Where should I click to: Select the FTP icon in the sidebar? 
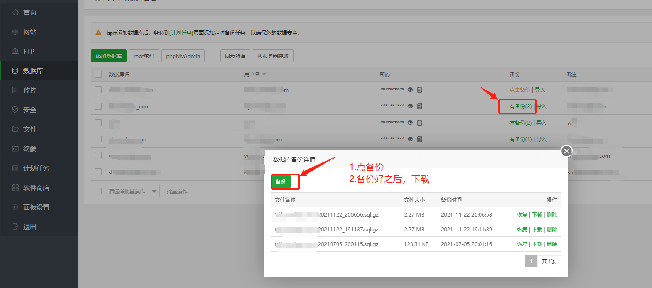(x=16, y=51)
